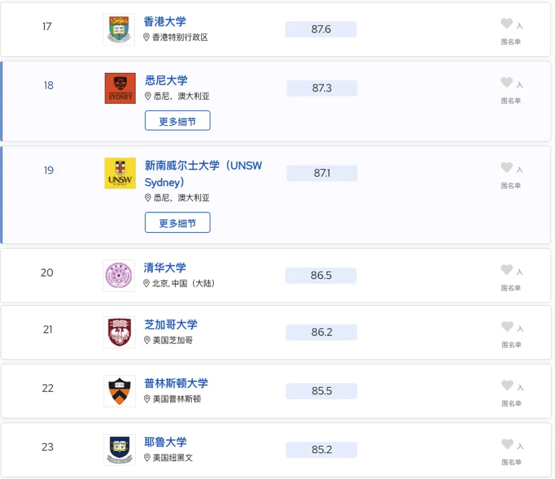Open the 普林斯顿大学 university link
555x479 pixels.
pos(176,383)
